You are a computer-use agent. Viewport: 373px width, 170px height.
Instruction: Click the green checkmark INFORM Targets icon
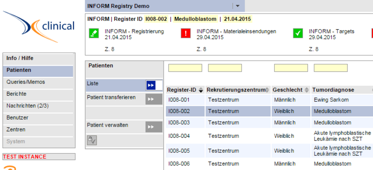(298, 33)
